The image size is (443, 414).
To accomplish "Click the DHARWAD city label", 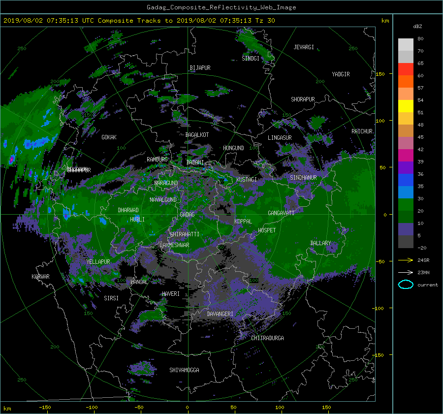I will click(x=128, y=210).
